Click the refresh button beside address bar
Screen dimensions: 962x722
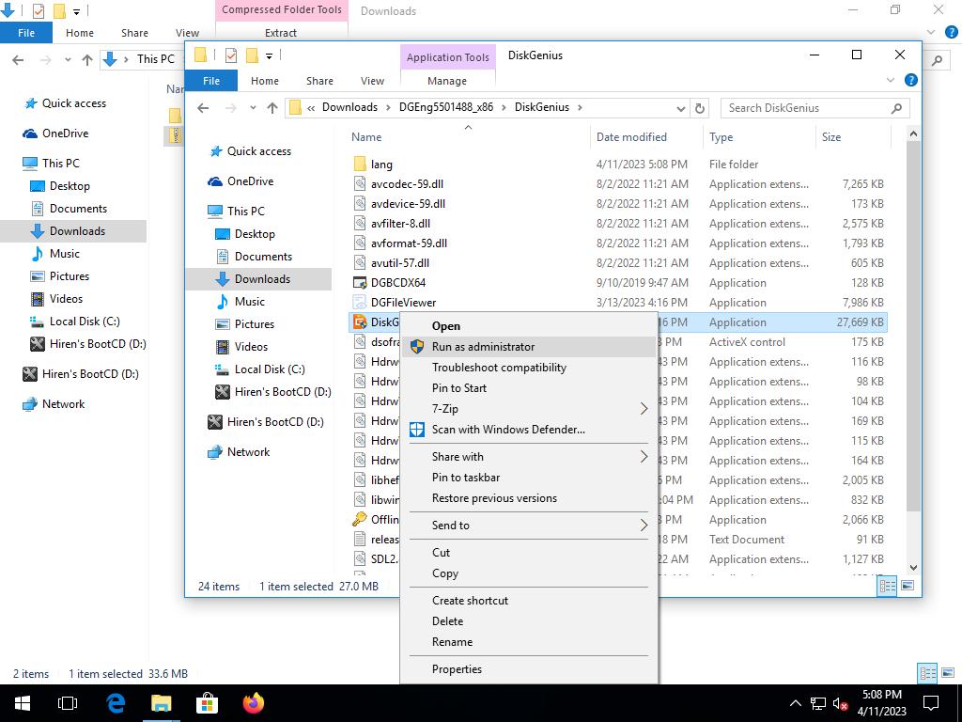pyautogui.click(x=699, y=108)
